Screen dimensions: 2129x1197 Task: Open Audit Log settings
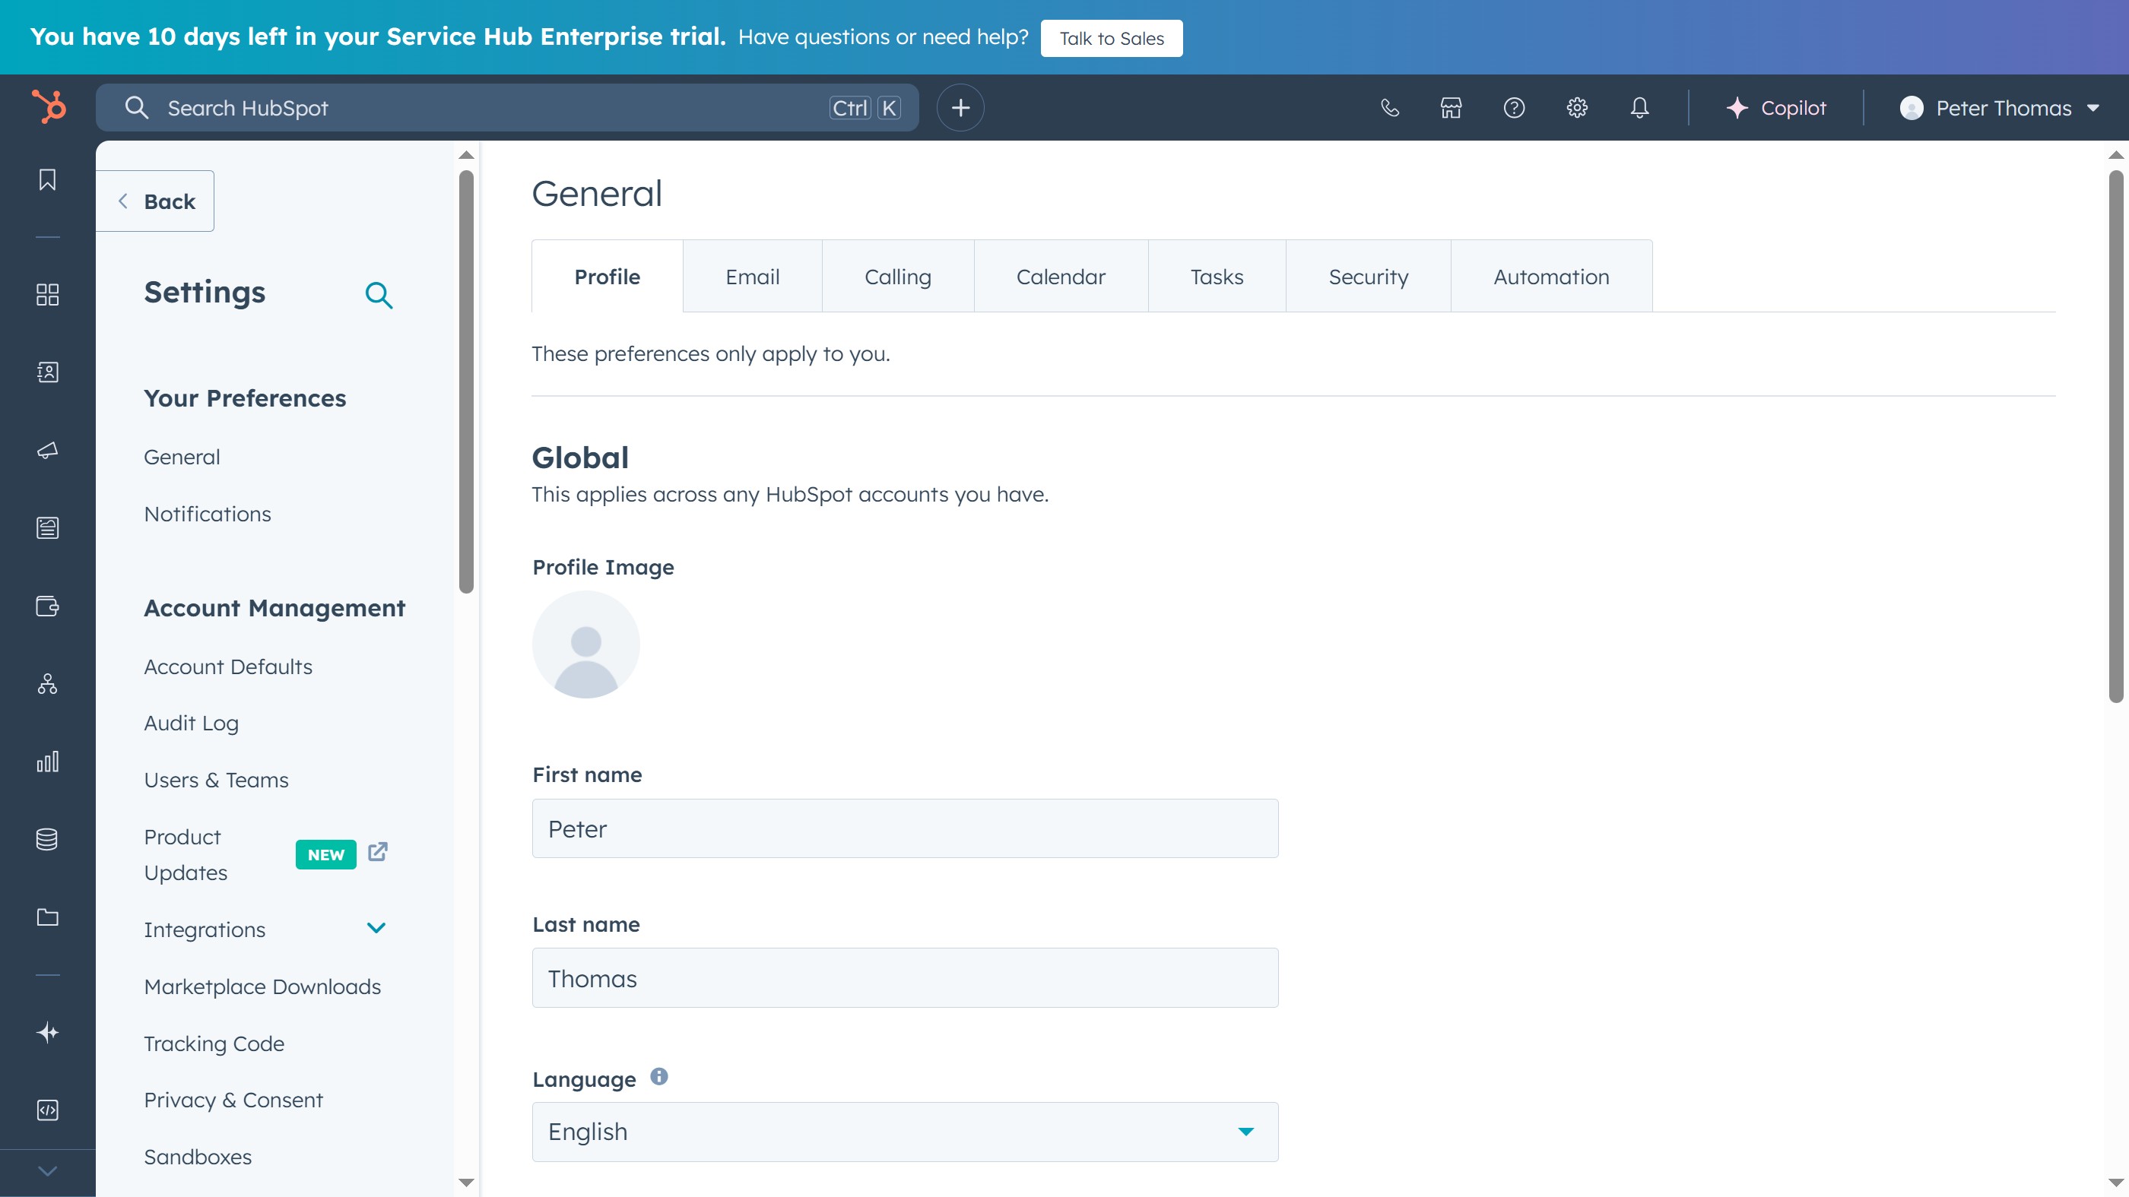(x=191, y=723)
